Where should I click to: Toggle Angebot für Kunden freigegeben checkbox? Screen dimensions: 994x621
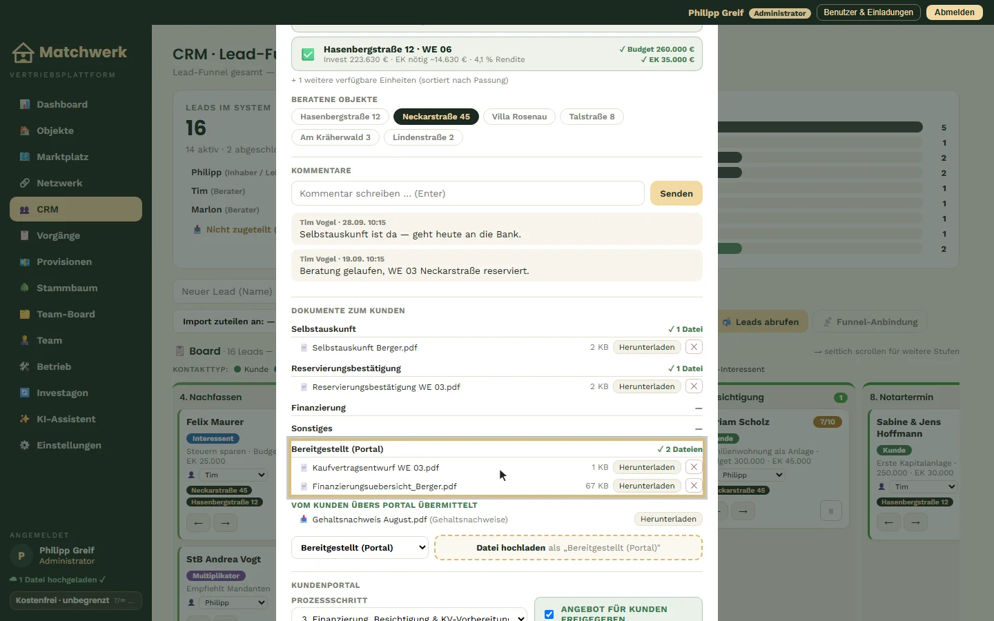tap(549, 614)
